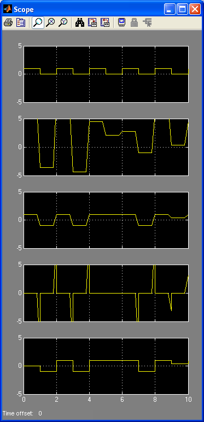Click the Time offset label in the status area

coord(18,413)
